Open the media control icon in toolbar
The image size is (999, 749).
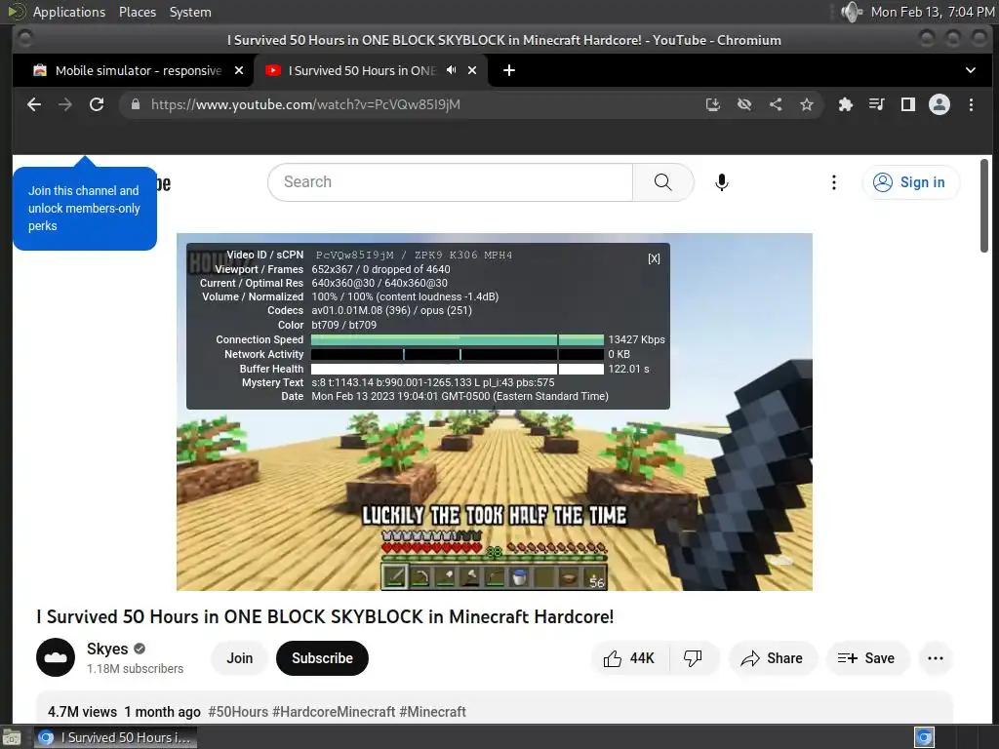click(877, 104)
